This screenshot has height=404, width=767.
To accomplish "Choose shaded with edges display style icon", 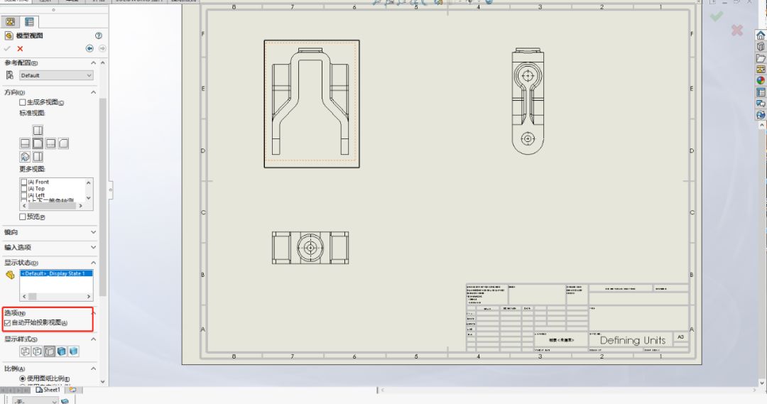I will point(62,351).
